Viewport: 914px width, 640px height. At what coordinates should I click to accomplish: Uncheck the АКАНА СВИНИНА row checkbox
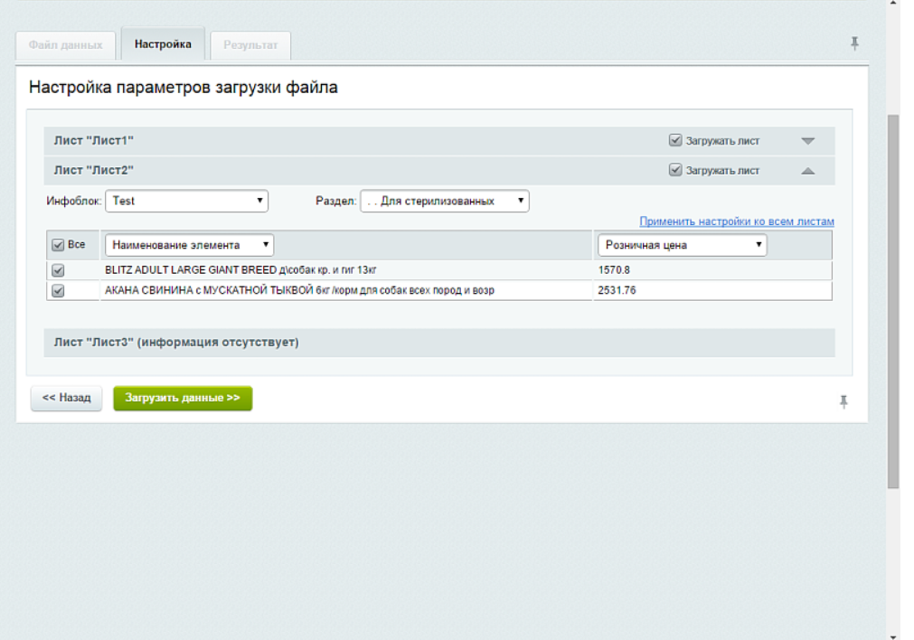59,291
